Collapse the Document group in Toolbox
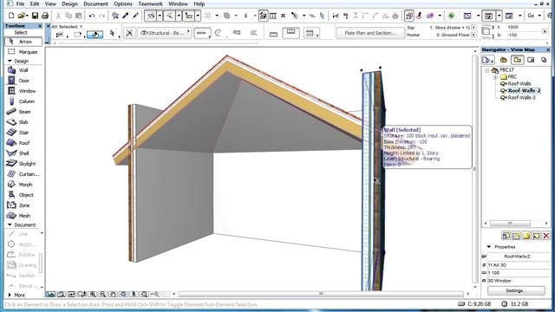The width and height of the screenshot is (555, 312). pos(10,225)
